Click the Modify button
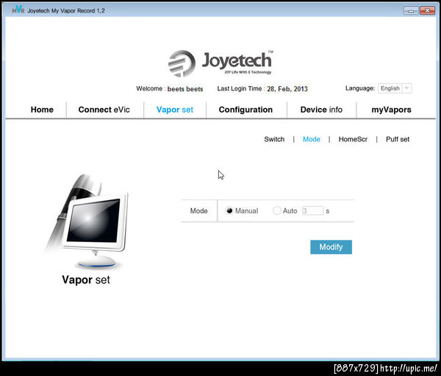 click(x=331, y=247)
